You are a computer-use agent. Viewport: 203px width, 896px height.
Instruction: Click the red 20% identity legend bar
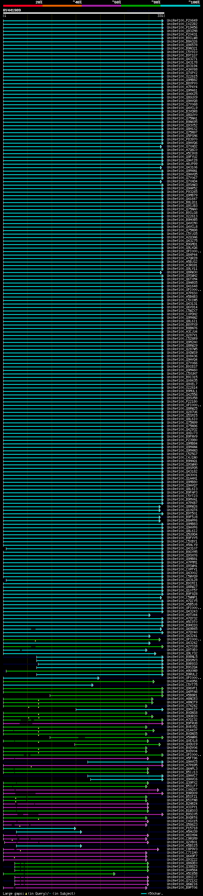click(23, 6)
